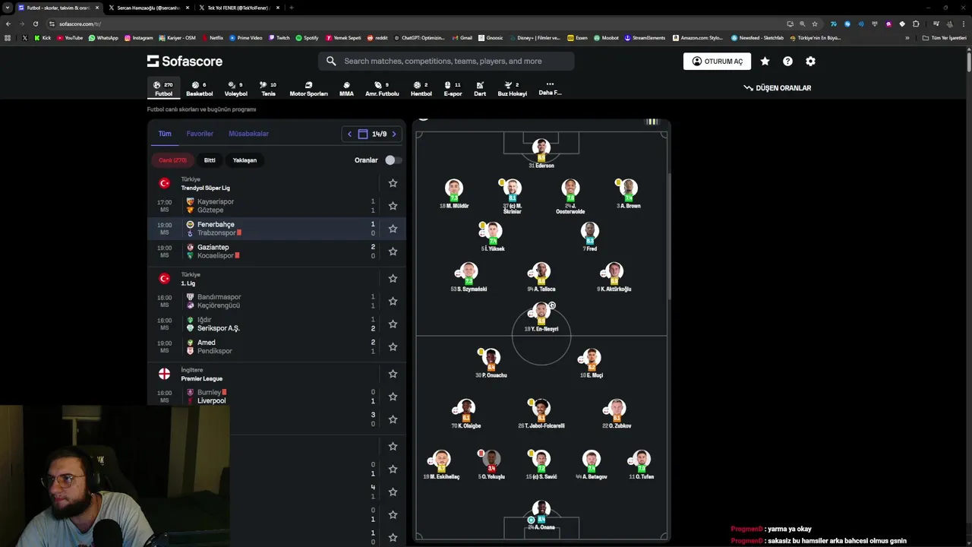
Task: Select A. Onana goalkeeper in lineup
Action: tap(541, 515)
